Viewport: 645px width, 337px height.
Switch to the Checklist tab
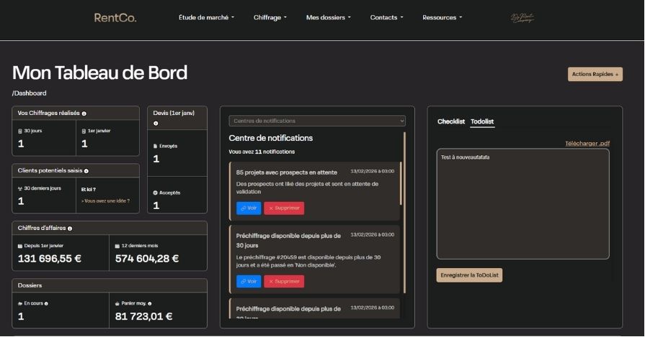[x=450, y=122]
